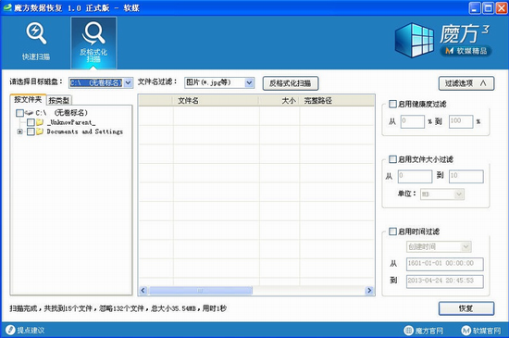Viewport: 509px width, 338px height.
Task: Click the file list scroll right arrow
Action: pos(369,290)
